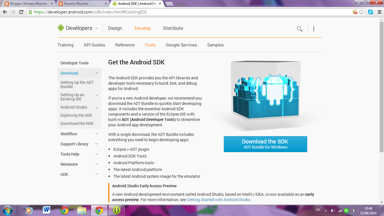The height and width of the screenshot is (216, 384).
Task: Select the Tools tab
Action: point(150,45)
